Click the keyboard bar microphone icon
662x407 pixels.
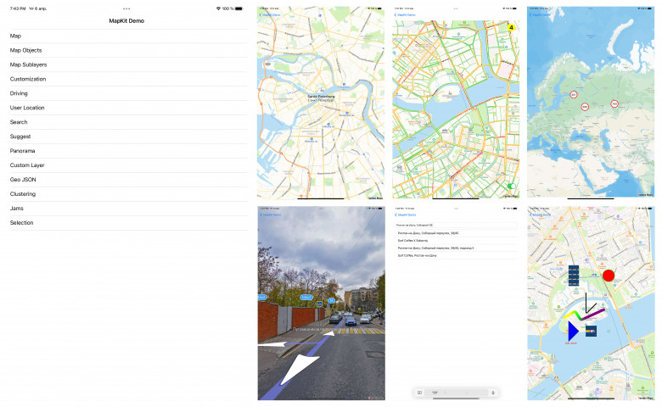[x=493, y=393]
